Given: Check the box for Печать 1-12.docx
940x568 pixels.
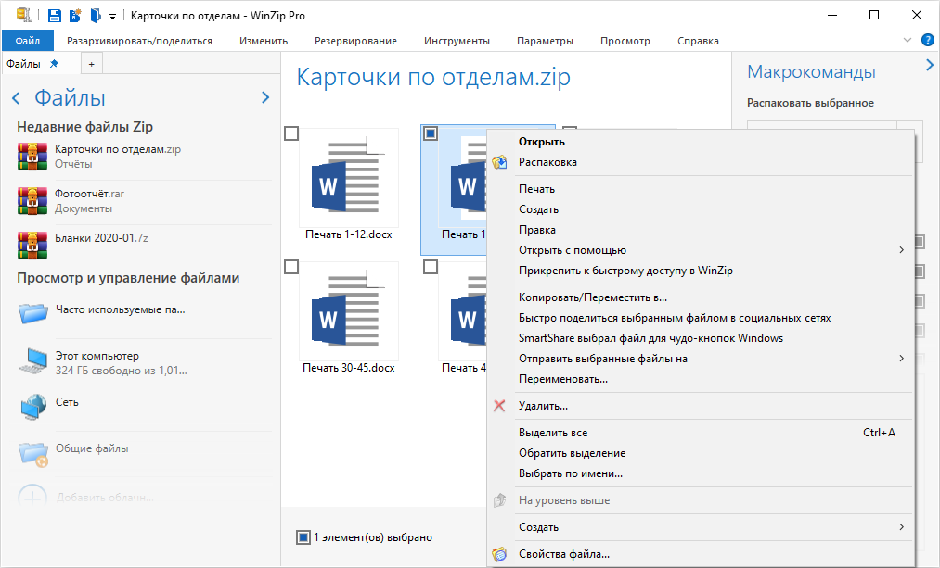Looking at the screenshot, I should [x=291, y=134].
